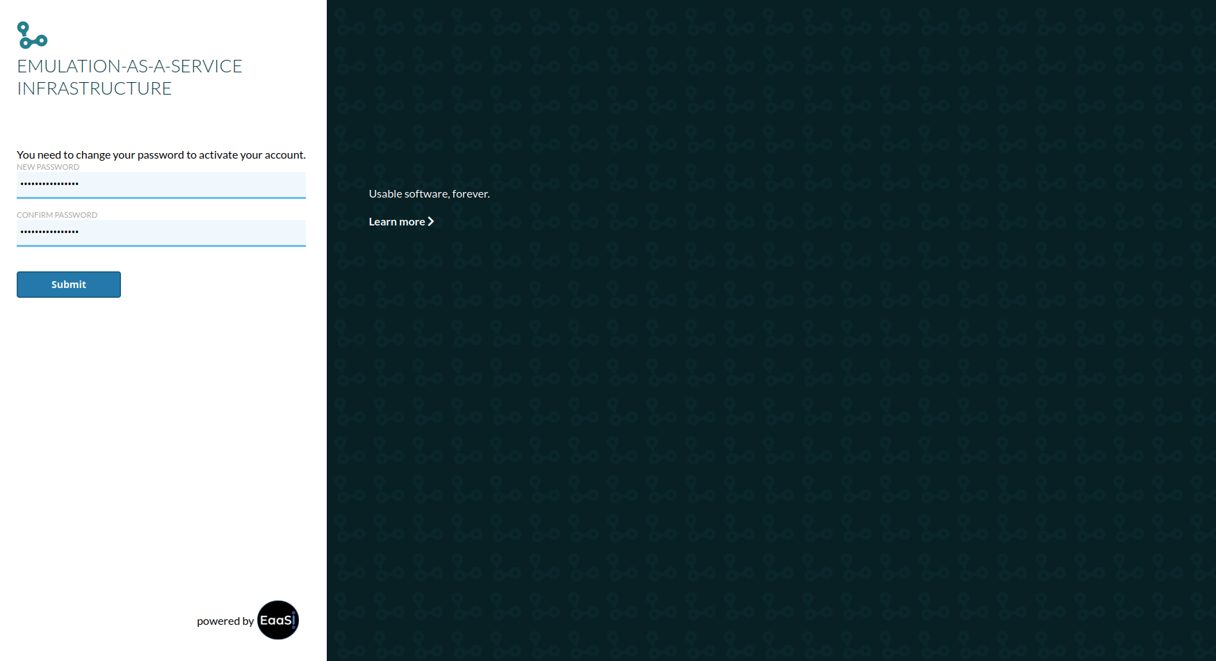This screenshot has width=1216, height=661.
Task: Open the Learn more link
Action: click(401, 221)
